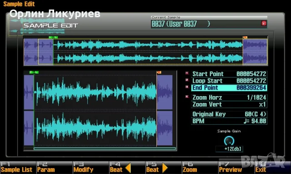Open the F2 Param page
This screenshot has height=174, width=291.
(x=54, y=167)
